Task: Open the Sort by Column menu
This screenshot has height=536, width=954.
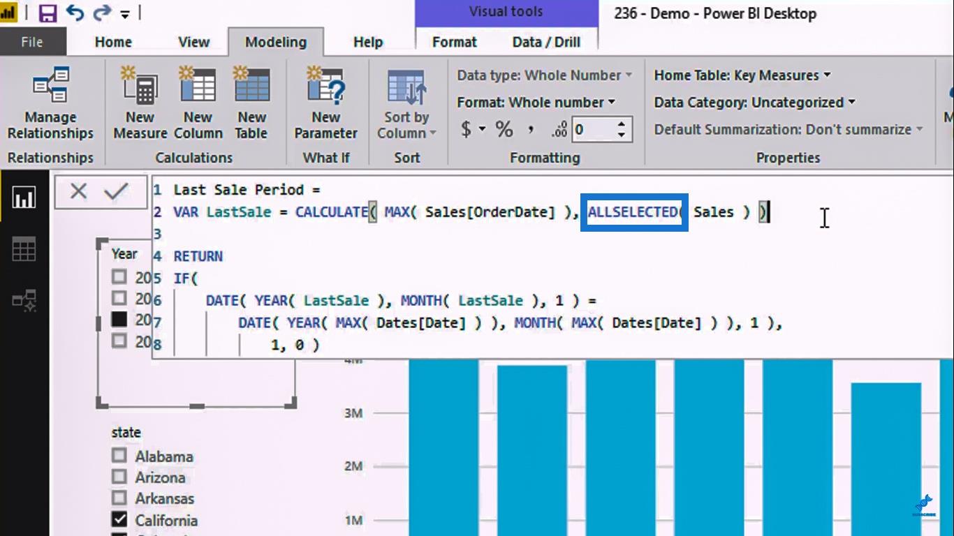Action: [x=406, y=103]
